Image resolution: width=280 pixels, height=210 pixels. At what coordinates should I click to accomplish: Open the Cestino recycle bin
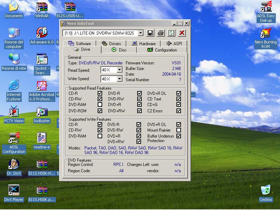pos(266,193)
